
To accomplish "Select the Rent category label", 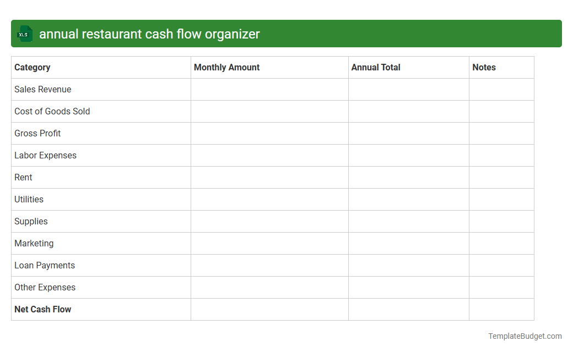I will point(23,177).
